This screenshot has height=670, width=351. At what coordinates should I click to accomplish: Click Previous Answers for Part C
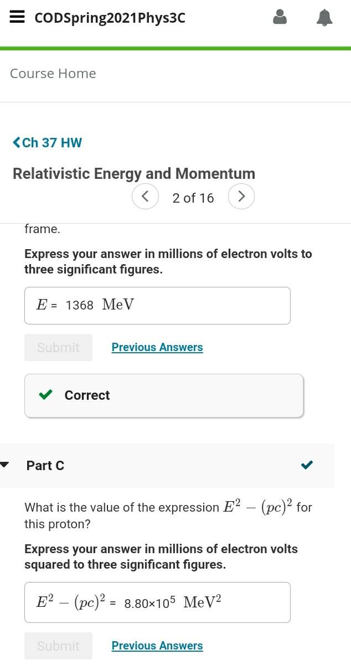click(x=157, y=646)
